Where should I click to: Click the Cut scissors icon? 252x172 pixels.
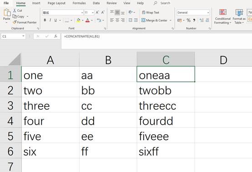[x=15, y=10]
